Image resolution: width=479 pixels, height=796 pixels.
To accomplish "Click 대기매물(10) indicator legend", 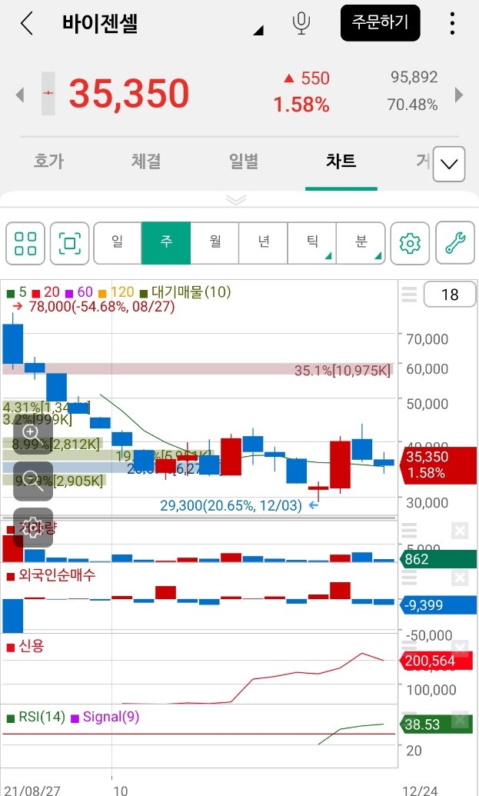I will (185, 292).
